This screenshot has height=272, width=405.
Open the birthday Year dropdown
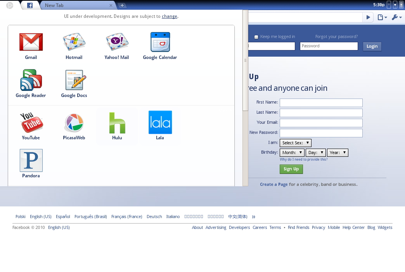(337, 152)
